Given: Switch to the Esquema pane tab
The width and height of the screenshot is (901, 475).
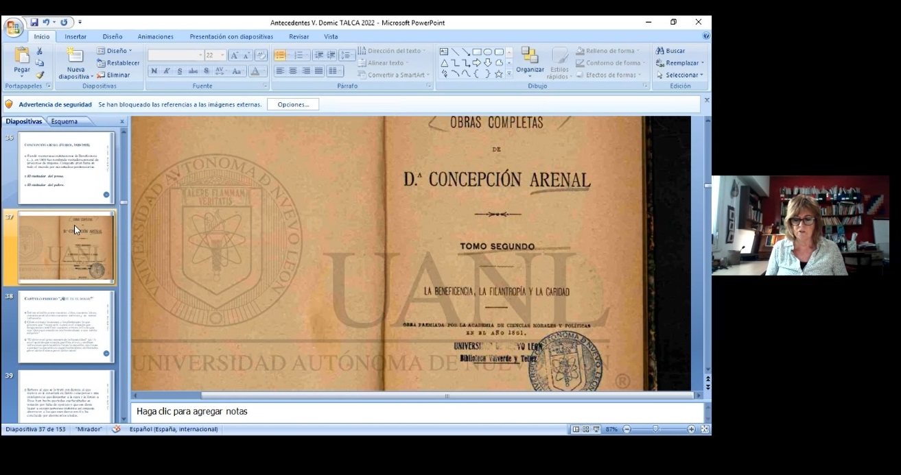Looking at the screenshot, I should [x=64, y=121].
